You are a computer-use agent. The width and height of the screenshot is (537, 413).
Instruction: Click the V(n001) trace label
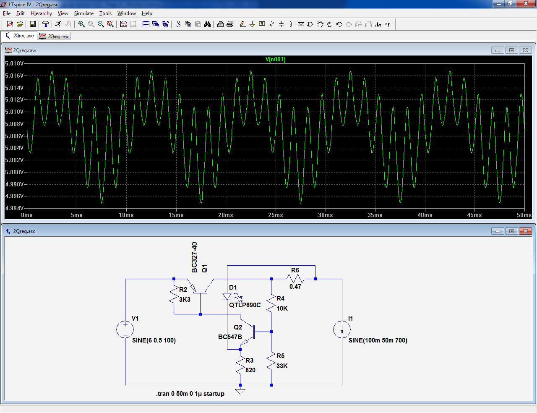[x=275, y=60]
